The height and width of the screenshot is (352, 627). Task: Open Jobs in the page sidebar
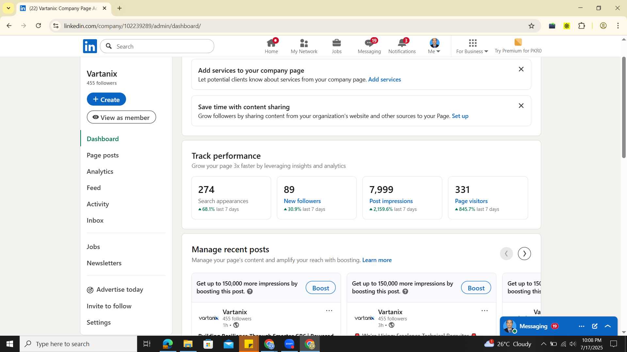(x=93, y=247)
